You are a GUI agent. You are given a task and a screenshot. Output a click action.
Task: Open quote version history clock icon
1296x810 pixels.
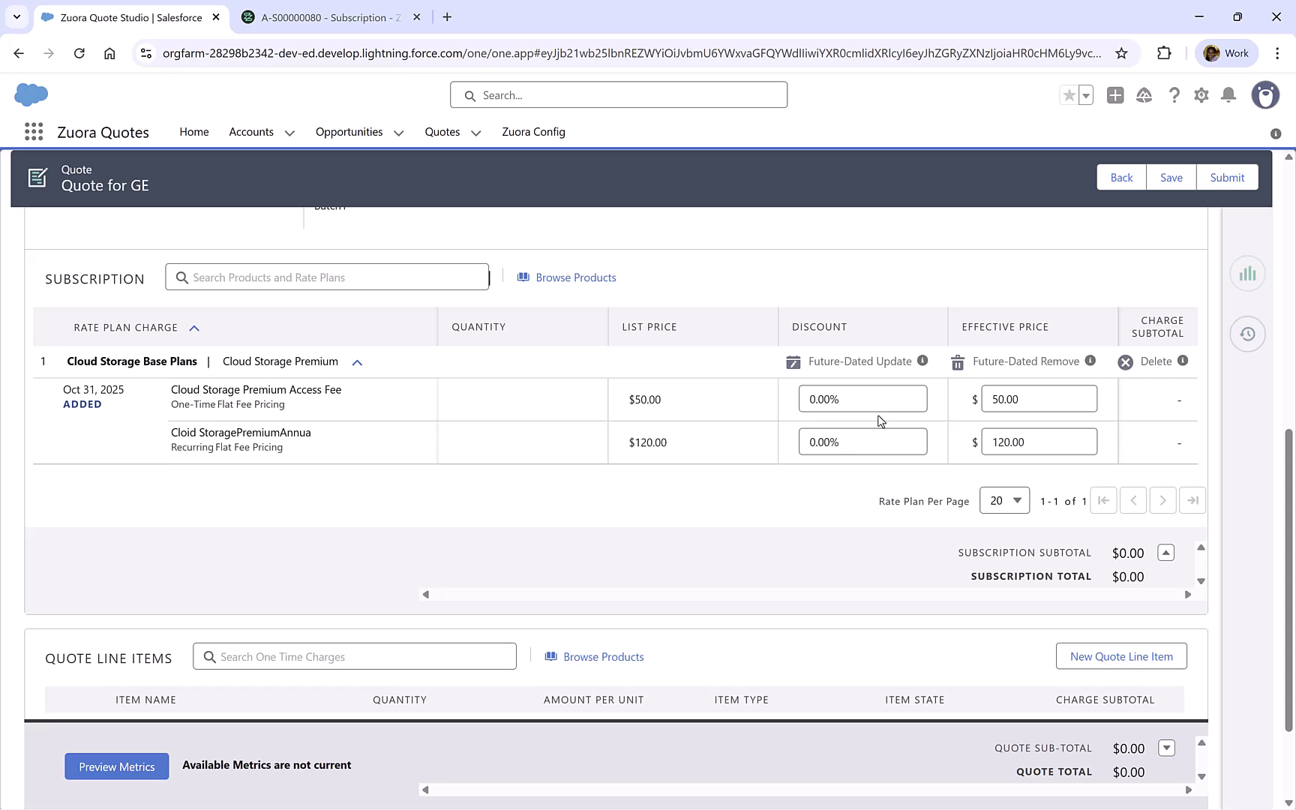coord(1247,334)
